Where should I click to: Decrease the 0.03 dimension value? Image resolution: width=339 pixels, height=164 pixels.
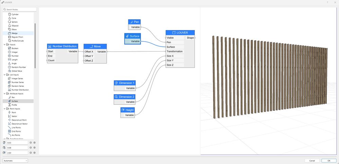click(x=31, y=143)
